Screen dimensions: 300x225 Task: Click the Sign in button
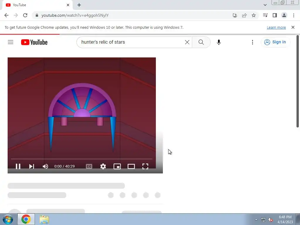click(x=275, y=42)
